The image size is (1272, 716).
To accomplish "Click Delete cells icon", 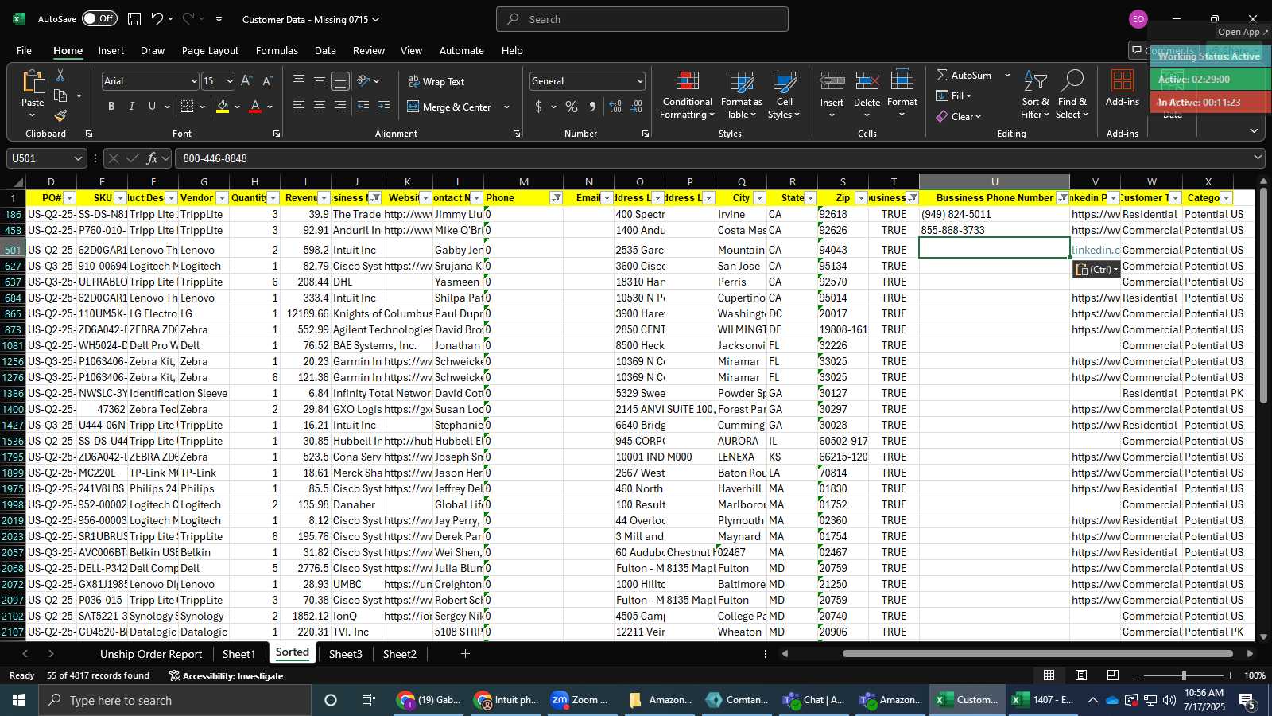I will [867, 81].
